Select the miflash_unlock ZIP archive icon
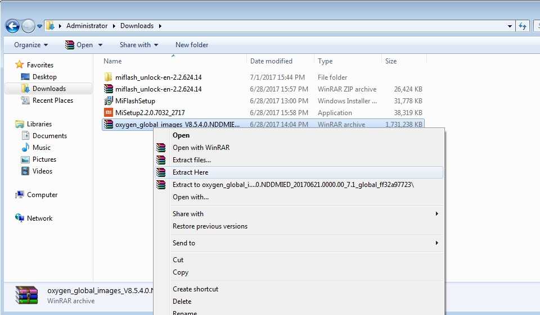 108,89
